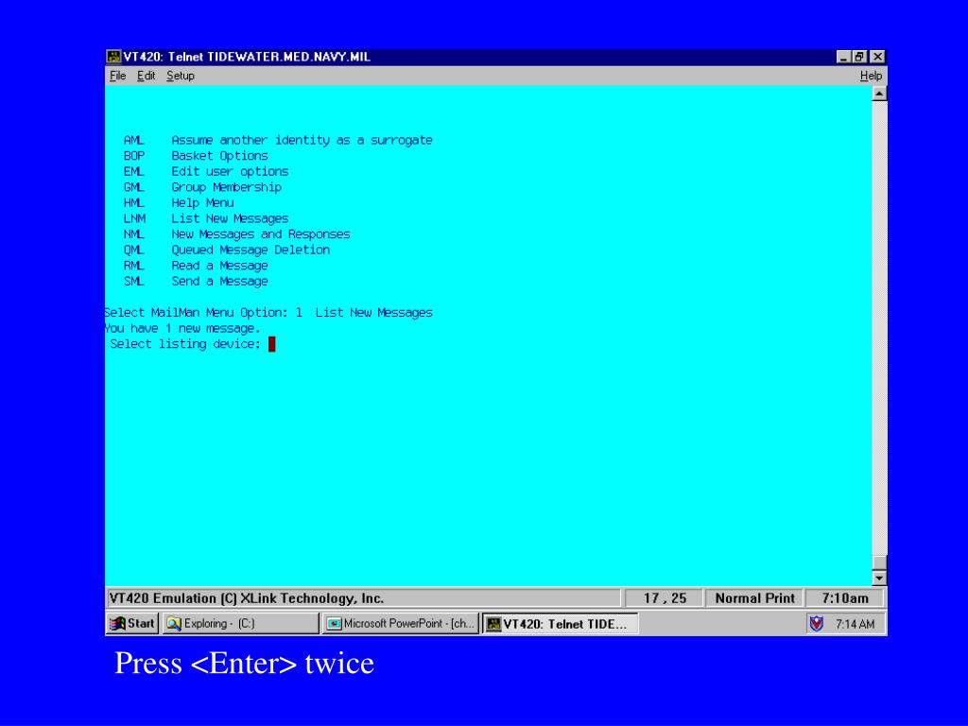This screenshot has width=968, height=726.
Task: Open the Help menu
Action: tap(871, 76)
